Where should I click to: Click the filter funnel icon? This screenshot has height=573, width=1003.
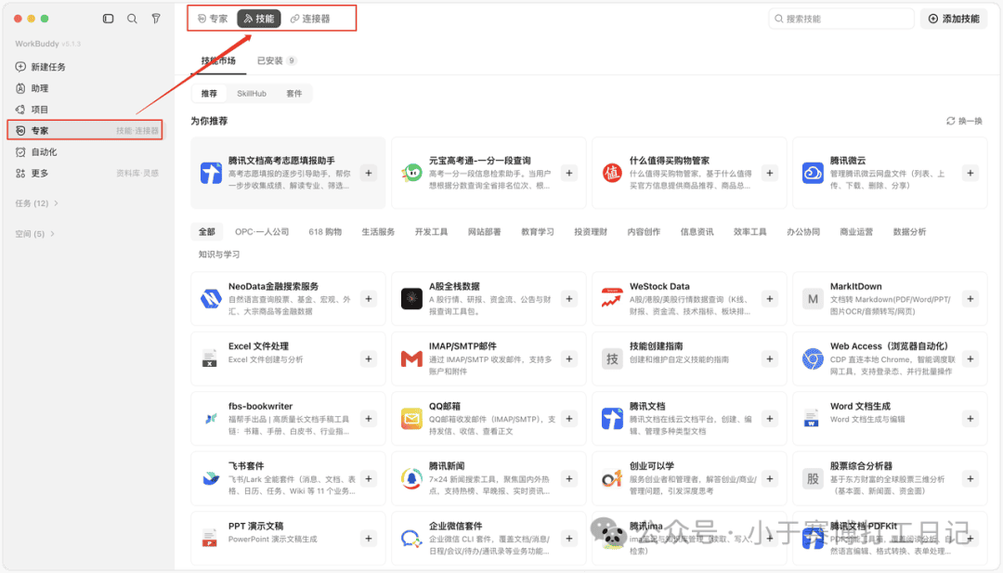point(156,19)
